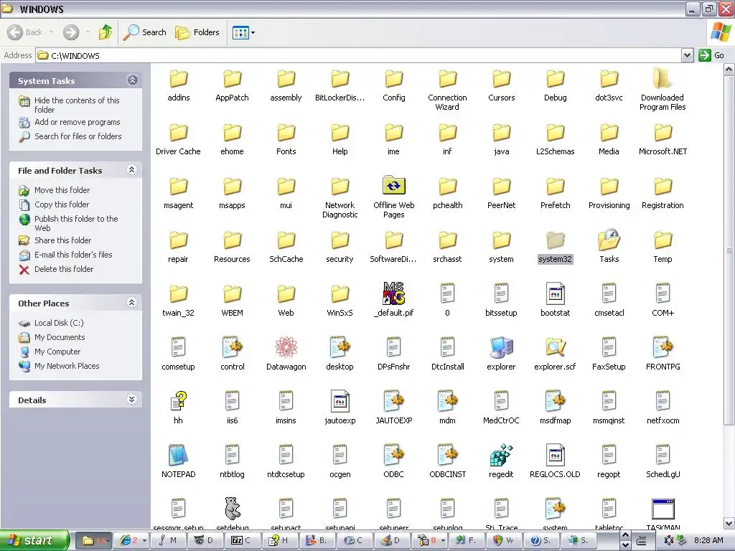Click Publish this folder to the Web

[x=76, y=223]
